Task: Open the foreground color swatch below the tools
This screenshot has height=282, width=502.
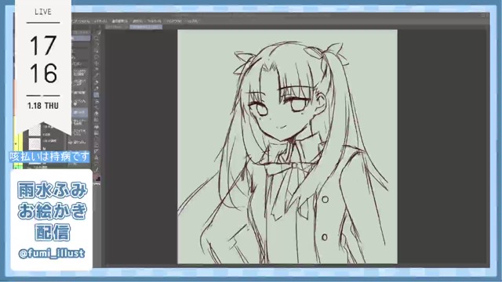Action: (x=97, y=179)
